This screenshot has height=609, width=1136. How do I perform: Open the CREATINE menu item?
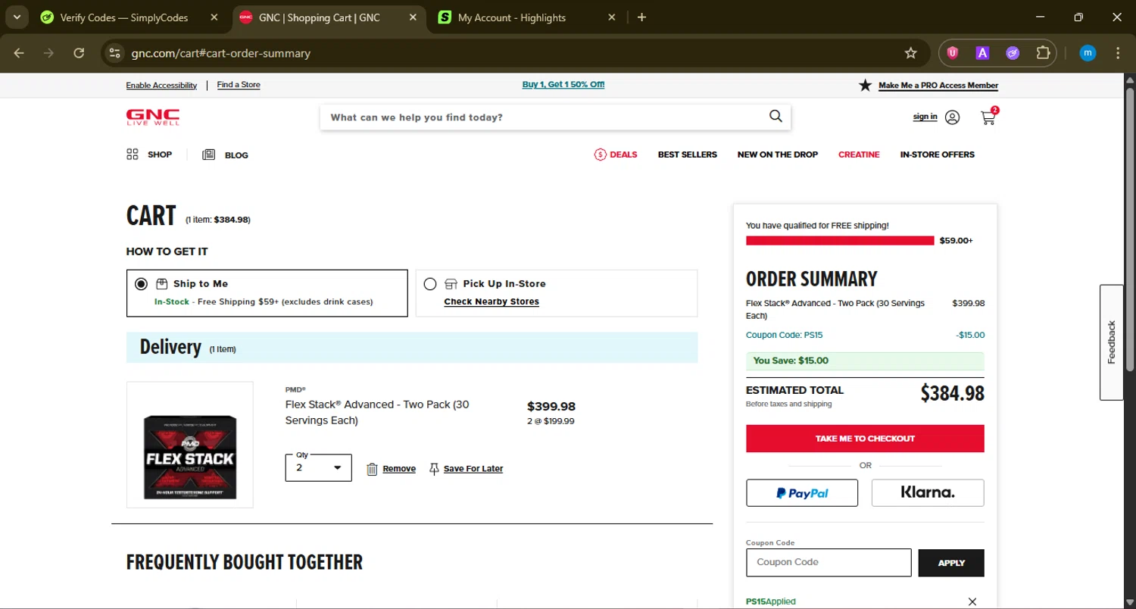tap(859, 155)
